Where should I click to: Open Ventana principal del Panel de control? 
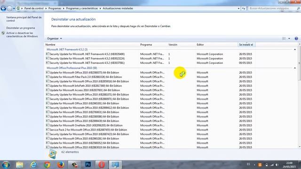[x=24, y=19]
